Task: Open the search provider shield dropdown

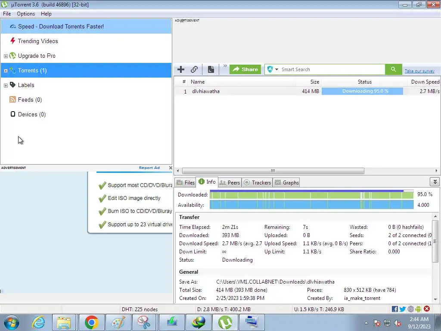Action: pos(272,69)
